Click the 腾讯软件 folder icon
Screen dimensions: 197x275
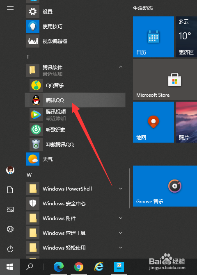coord(33,70)
